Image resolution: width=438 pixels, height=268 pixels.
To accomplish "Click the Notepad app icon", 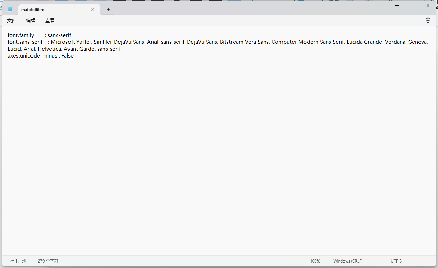I will [x=10, y=9].
